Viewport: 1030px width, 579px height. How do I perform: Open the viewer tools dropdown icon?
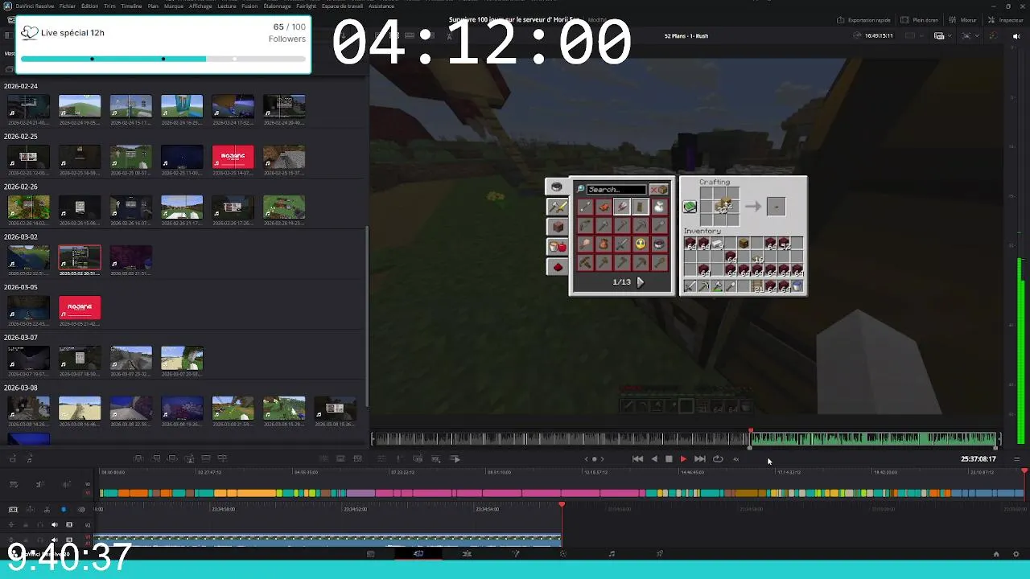[970, 35]
